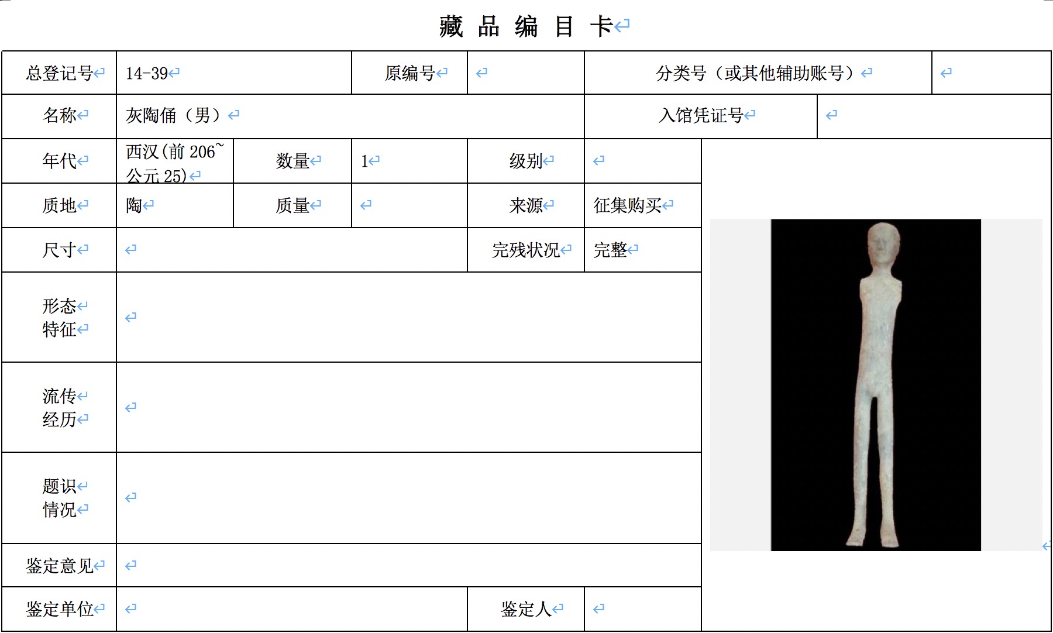Click the quantity value 1
Viewport: 1053px width, 633px height.
coord(364,161)
